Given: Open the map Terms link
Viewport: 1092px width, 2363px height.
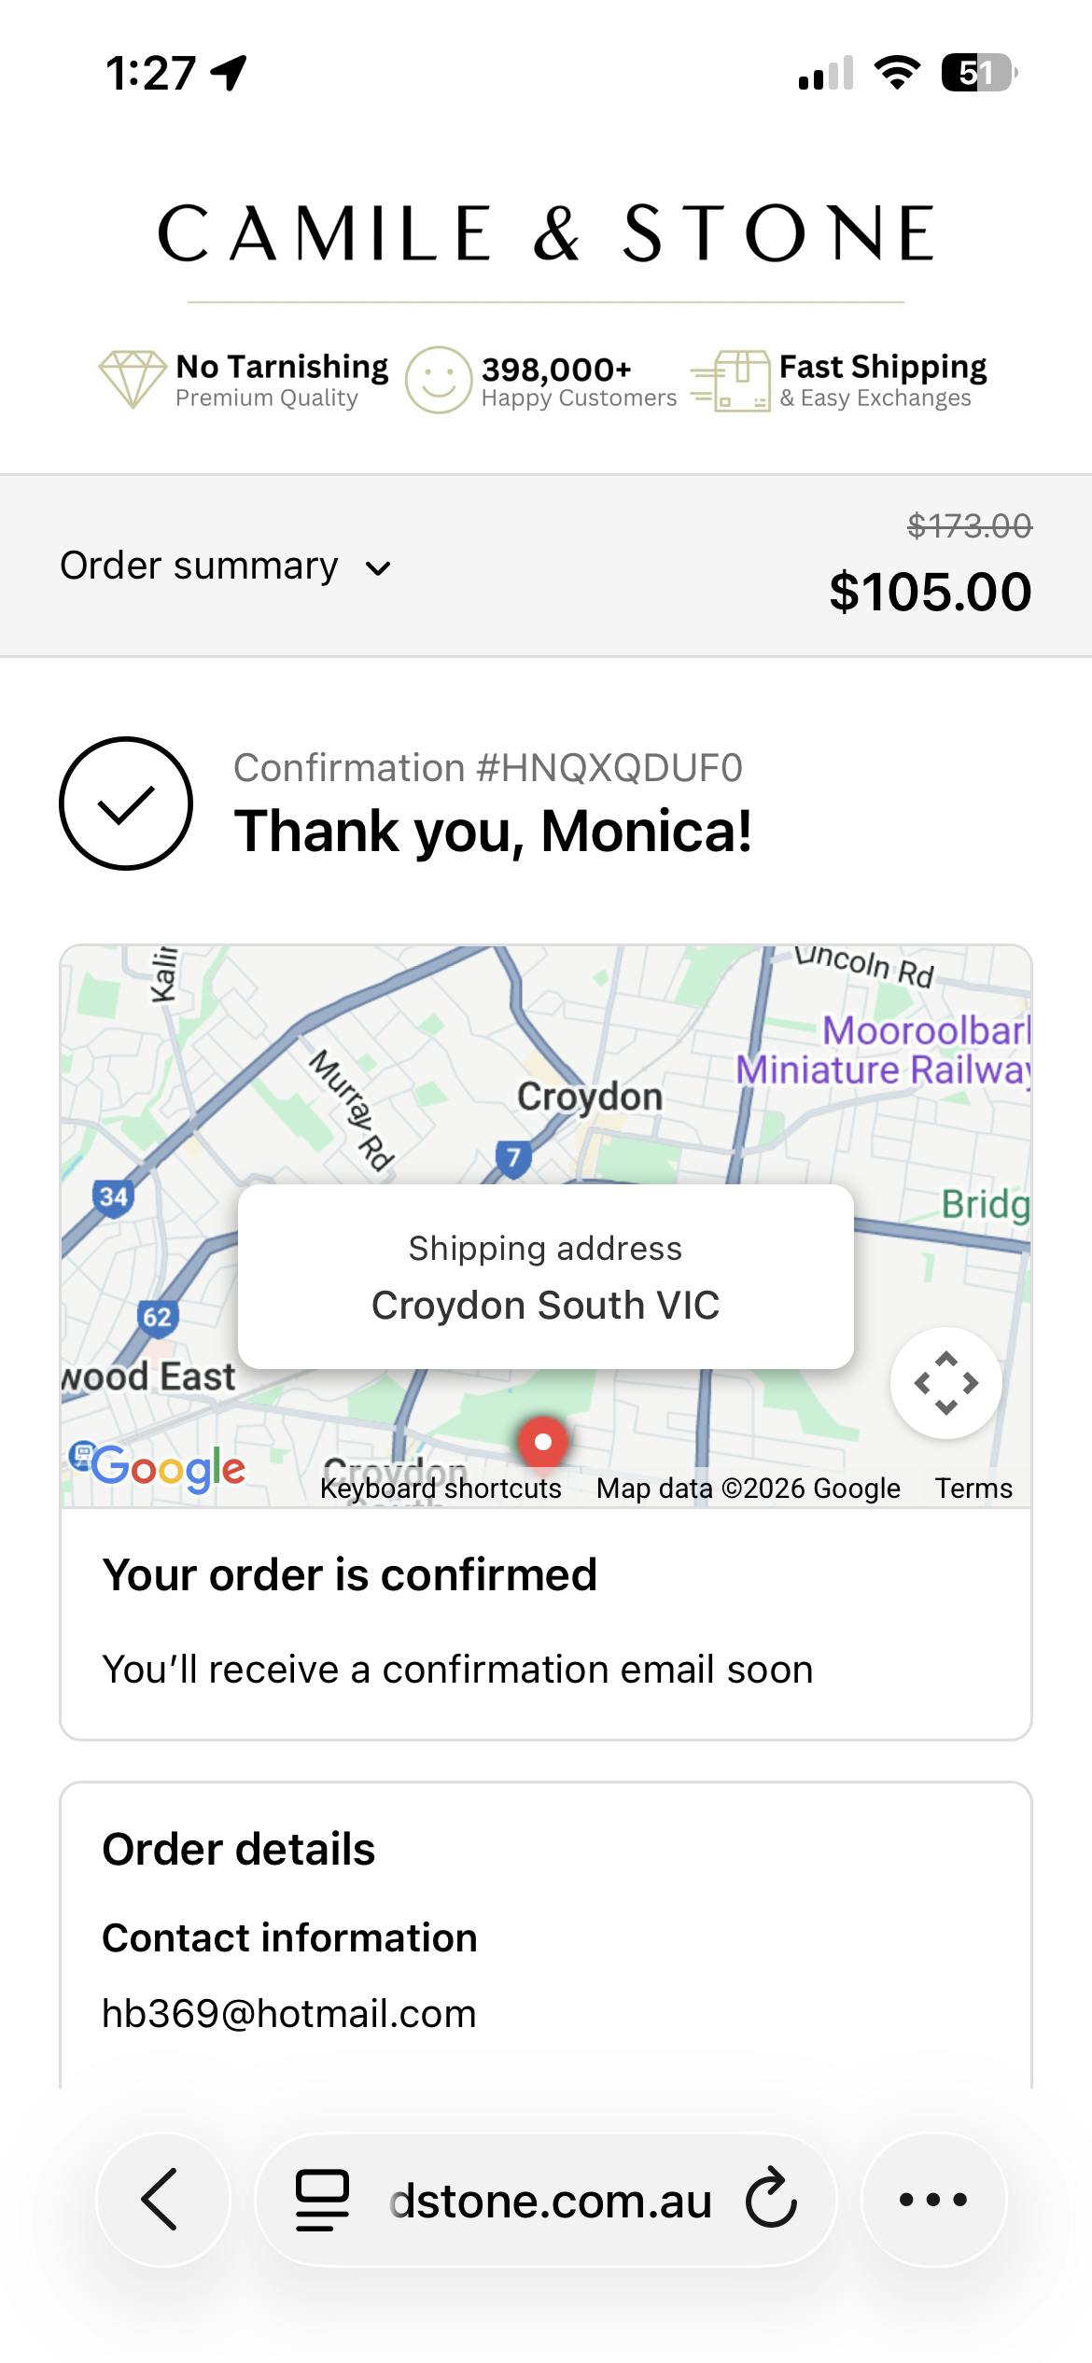Looking at the screenshot, I should click(973, 1488).
